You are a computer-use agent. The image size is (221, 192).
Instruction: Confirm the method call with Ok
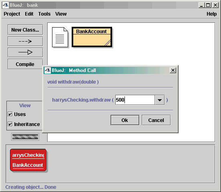[125, 120]
